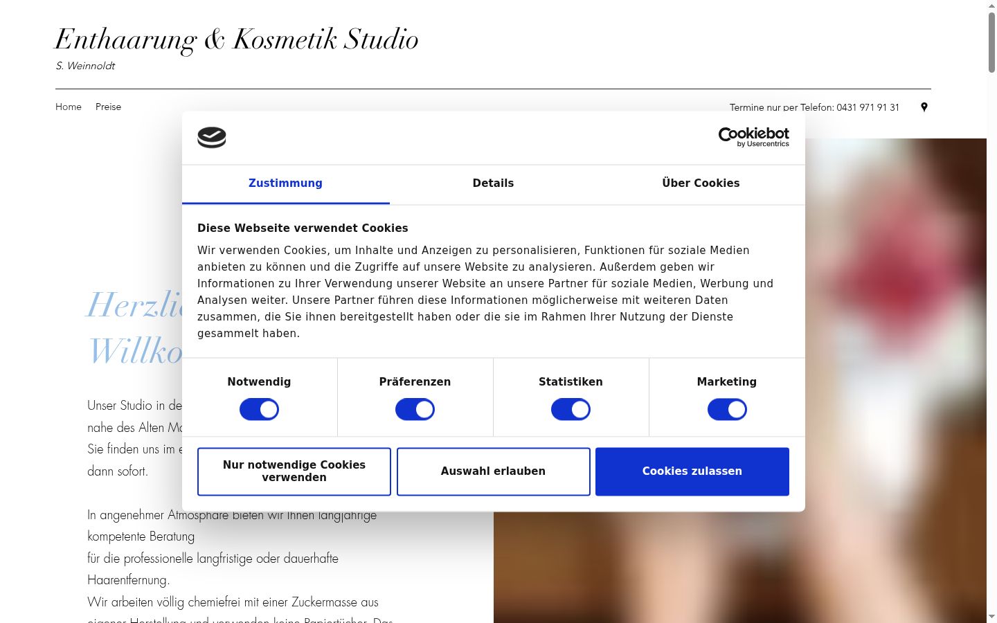Click the Enthaarung & Kosmetik Studio title
The width and height of the screenshot is (997, 623).
(237, 39)
